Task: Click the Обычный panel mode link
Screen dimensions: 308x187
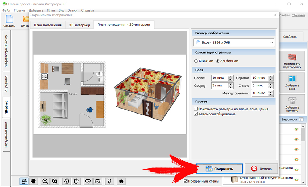Action: tap(298, 15)
